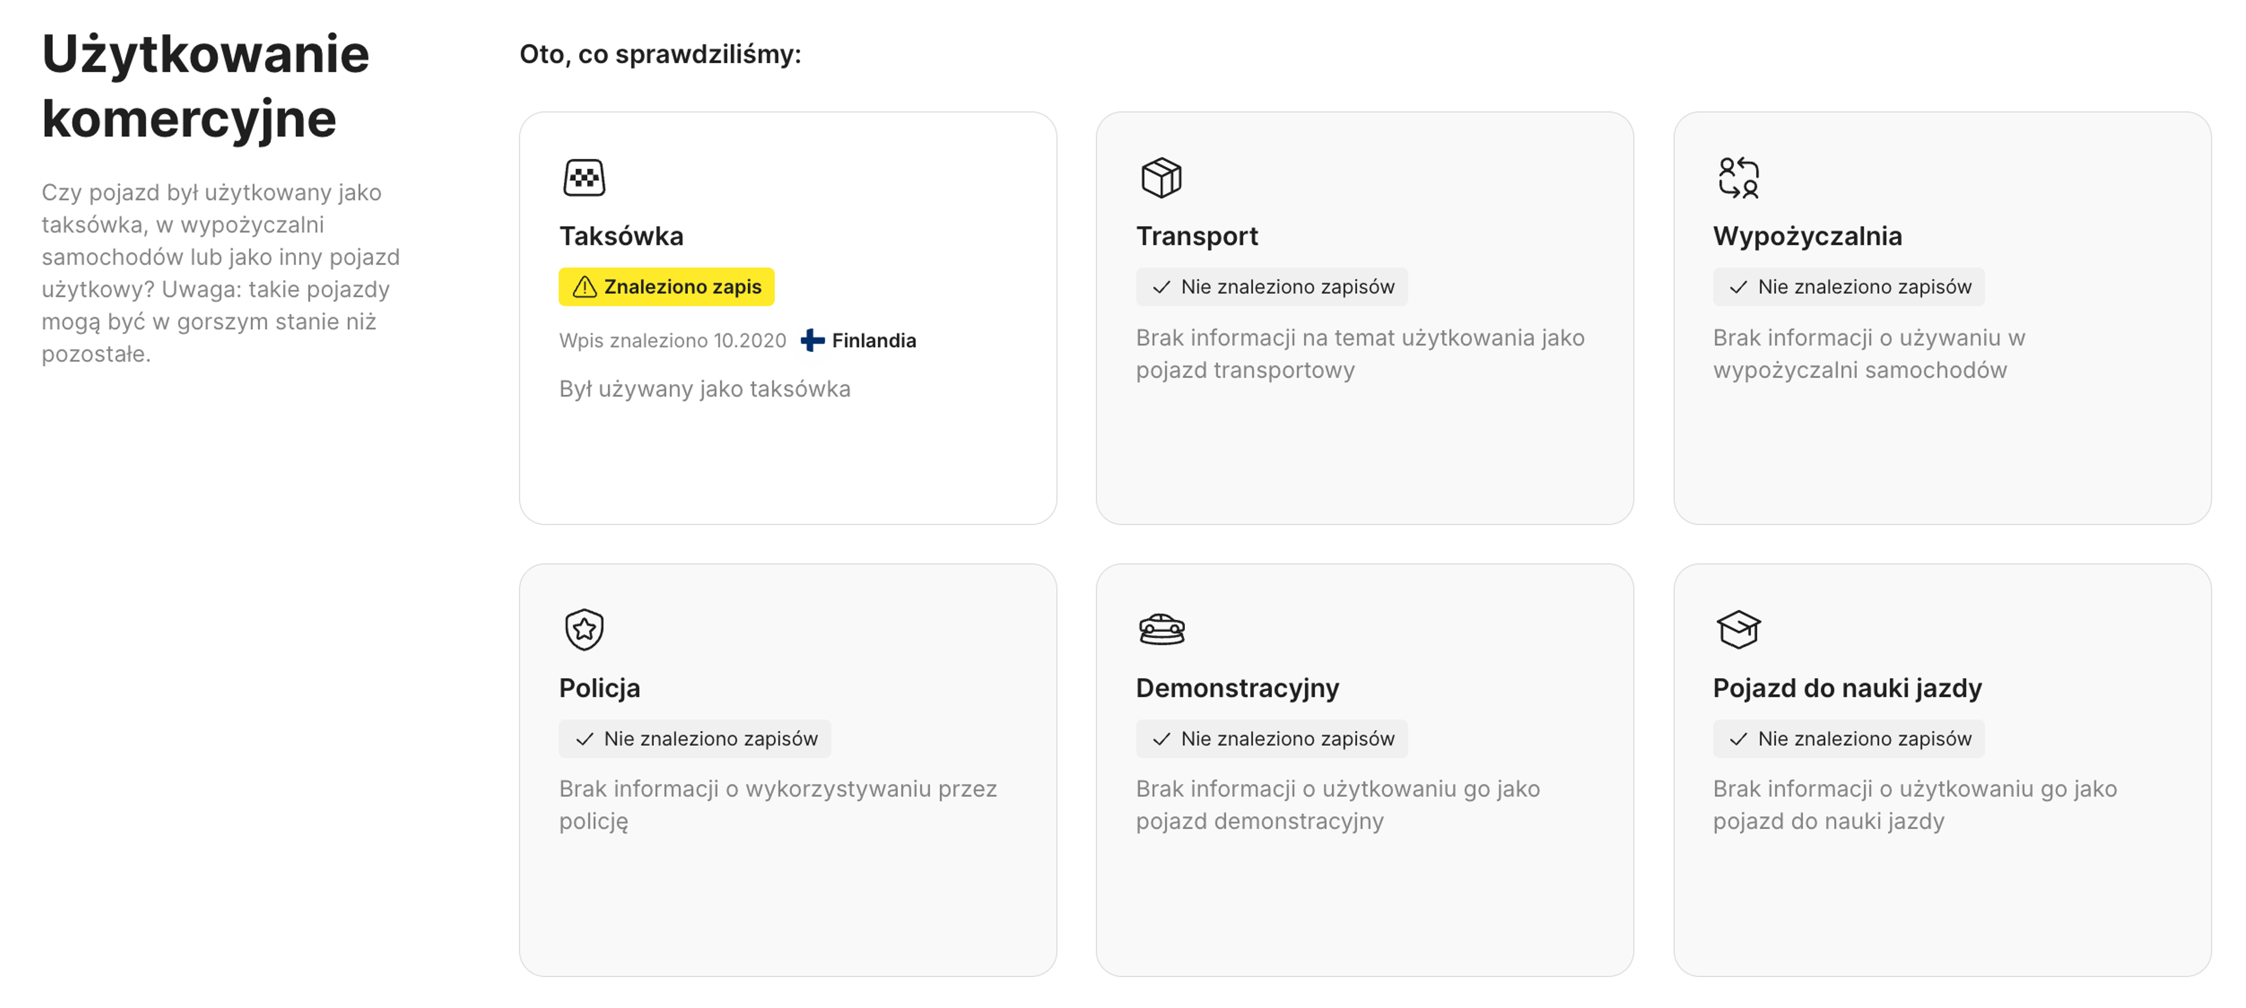Select the Taksówka card title
The image size is (2246, 1008).
(621, 236)
